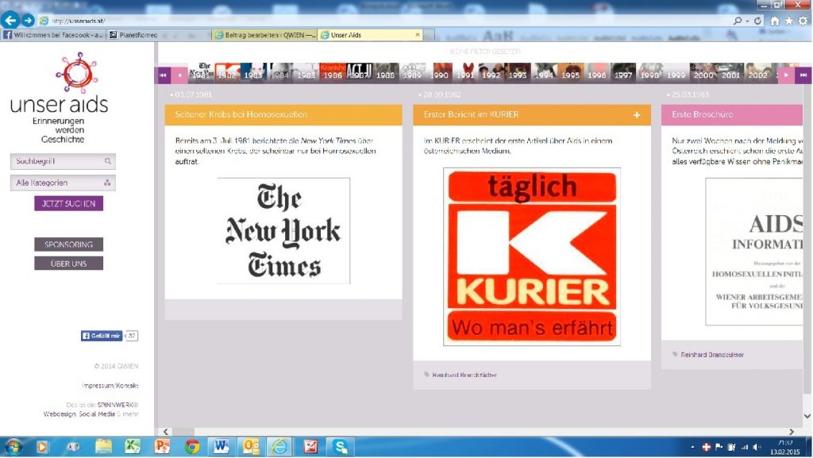Switch to the PlanetRomeo tab
The width and height of the screenshot is (813, 458).
(135, 35)
